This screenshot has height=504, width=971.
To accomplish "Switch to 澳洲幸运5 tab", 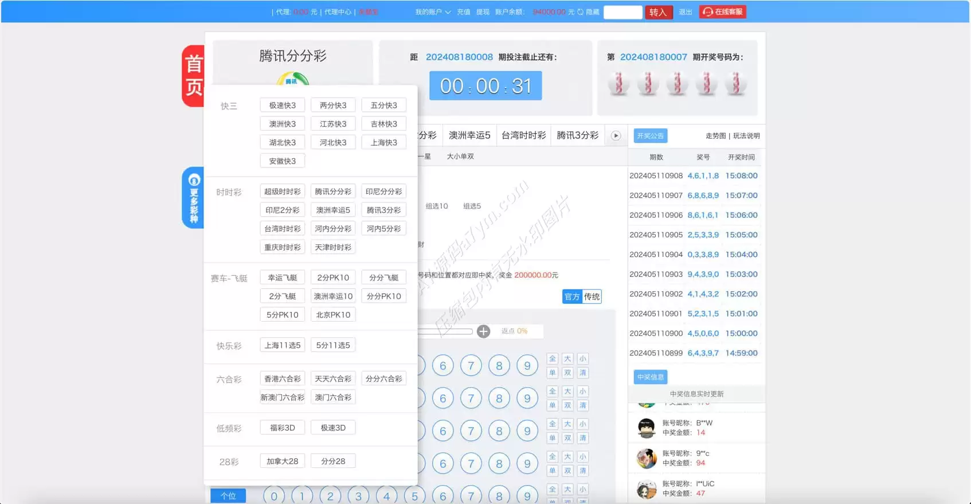I will [469, 135].
